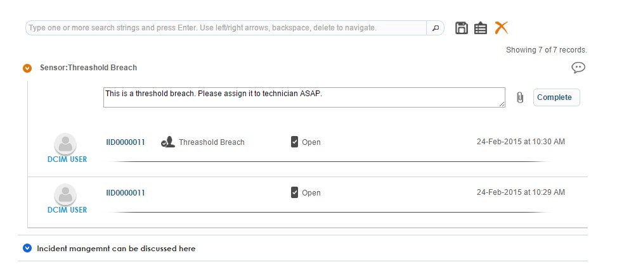Open IID0000011 link in 10:29 AM row
This screenshot has width=617, height=267.
point(126,193)
